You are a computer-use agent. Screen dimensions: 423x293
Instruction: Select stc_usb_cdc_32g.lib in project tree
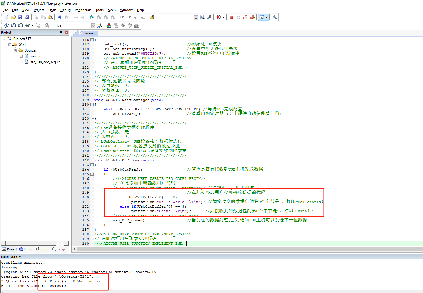(45, 62)
